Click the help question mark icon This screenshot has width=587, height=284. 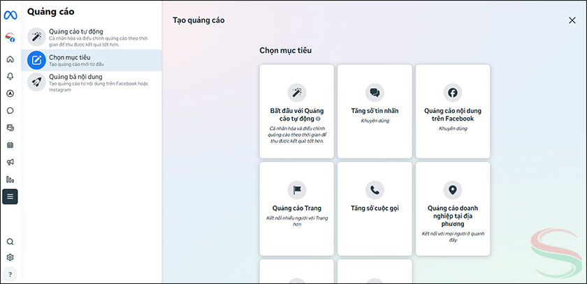(10, 274)
